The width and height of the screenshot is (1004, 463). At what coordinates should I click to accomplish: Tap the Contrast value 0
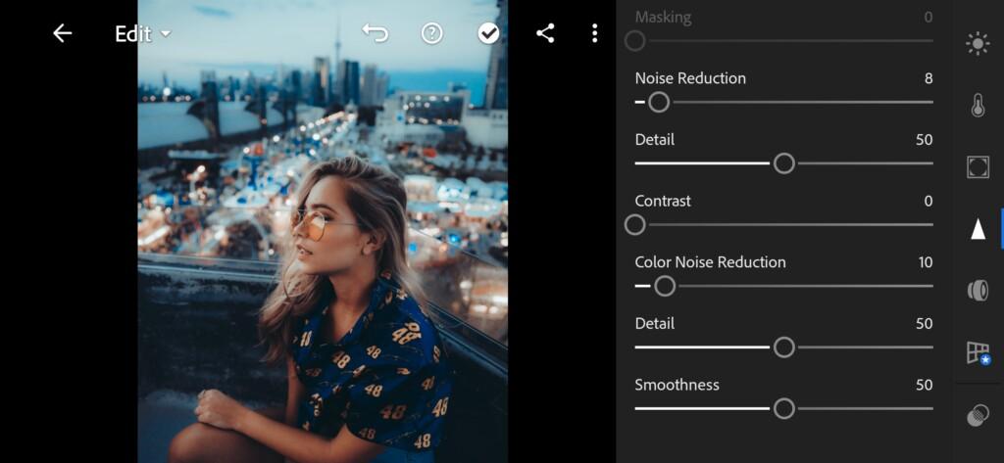pos(929,202)
